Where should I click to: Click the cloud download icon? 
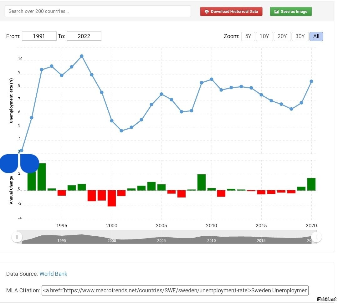[207, 12]
